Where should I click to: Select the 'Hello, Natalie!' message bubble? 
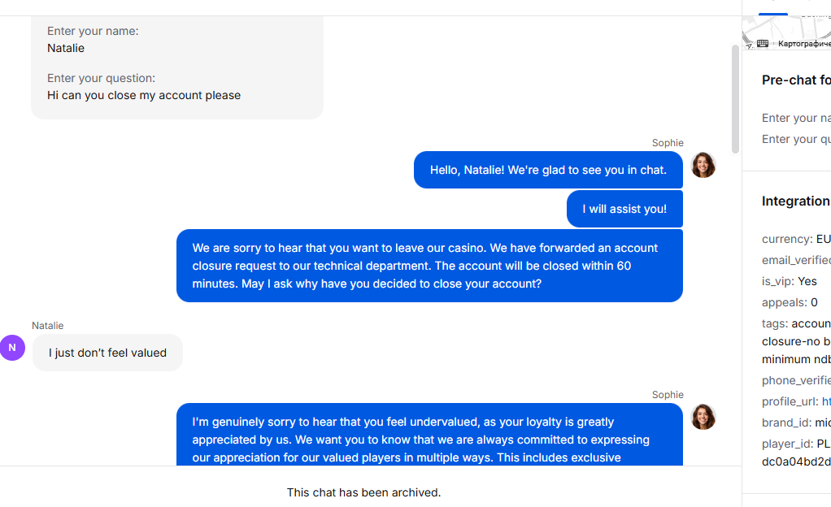tap(548, 170)
